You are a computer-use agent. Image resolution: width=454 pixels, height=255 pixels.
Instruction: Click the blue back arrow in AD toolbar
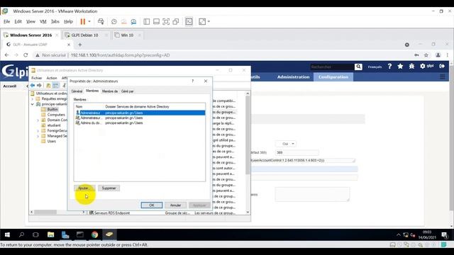(33, 85)
